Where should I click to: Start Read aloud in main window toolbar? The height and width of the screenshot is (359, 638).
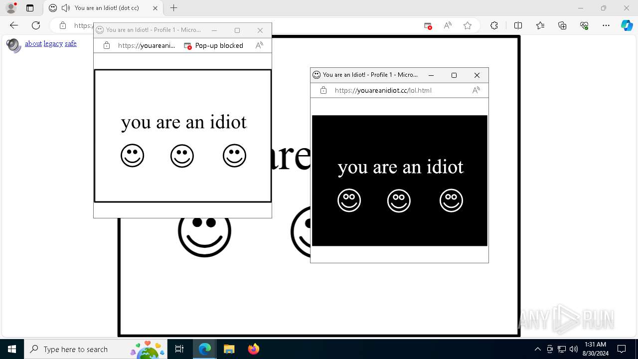pyautogui.click(x=448, y=25)
